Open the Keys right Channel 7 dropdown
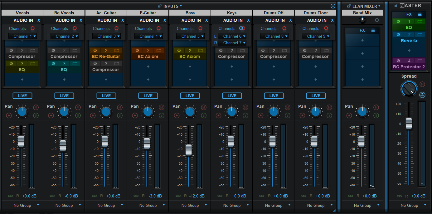 click(232, 43)
